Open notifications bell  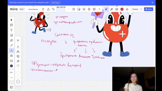127,9
